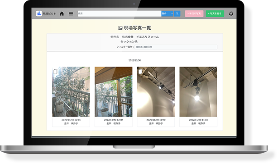This screenshot has width=277, height=163.
Task: Open the hamburger menu
Action: pyautogui.click(x=71, y=14)
